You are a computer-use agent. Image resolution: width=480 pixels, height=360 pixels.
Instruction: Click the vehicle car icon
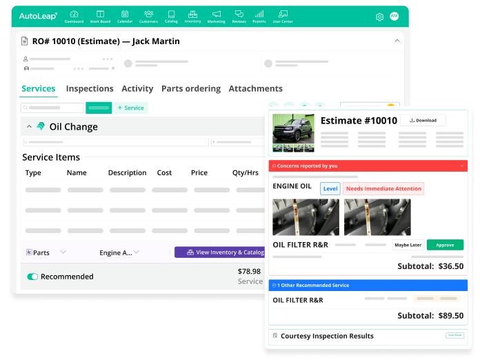click(26, 68)
